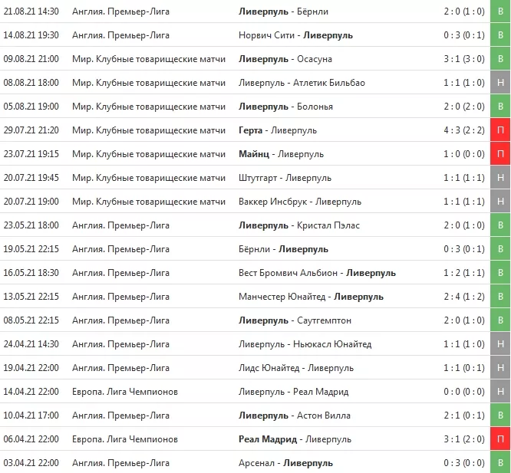This screenshot has width=511, height=473.
Task: Open the Ливерпуль - Астон Вилла match
Action: [295, 416]
